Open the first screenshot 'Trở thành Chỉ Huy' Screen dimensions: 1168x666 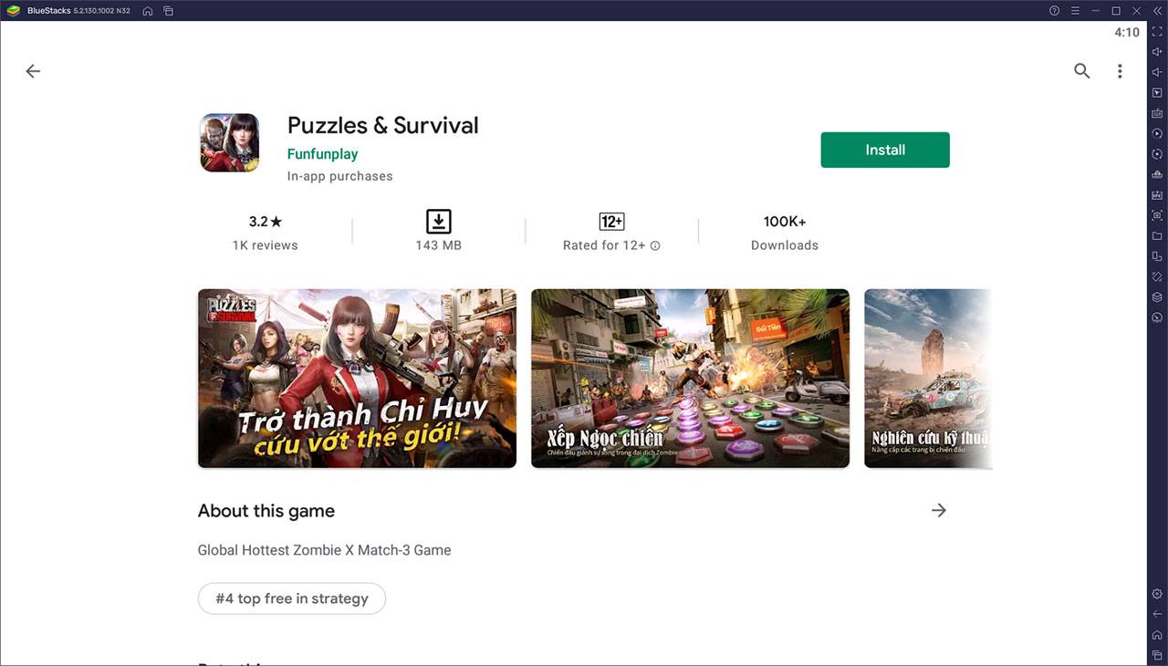(357, 379)
